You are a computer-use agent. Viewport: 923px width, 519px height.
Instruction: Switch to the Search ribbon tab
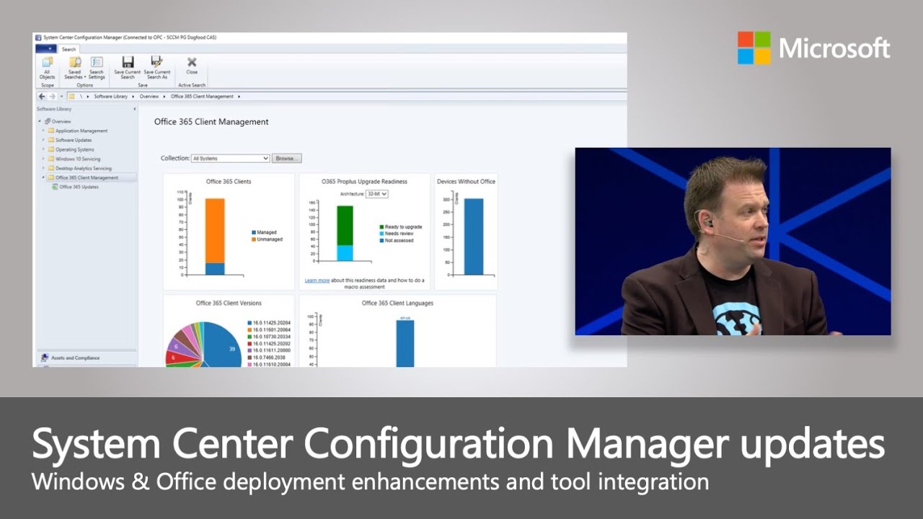69,49
